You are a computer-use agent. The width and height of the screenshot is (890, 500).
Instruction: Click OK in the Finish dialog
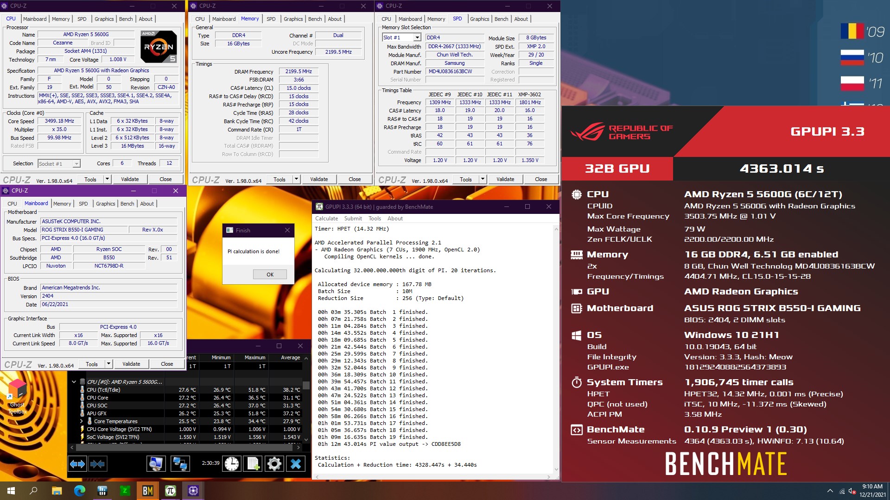pos(270,275)
